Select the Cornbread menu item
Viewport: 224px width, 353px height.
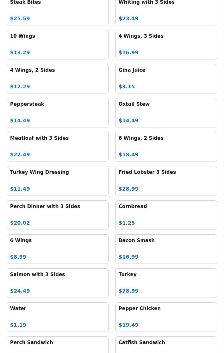tap(166, 215)
